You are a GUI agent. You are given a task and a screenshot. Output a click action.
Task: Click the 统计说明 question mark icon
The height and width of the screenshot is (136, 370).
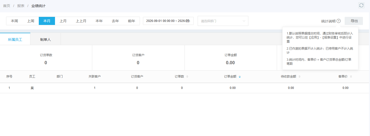point(339,21)
